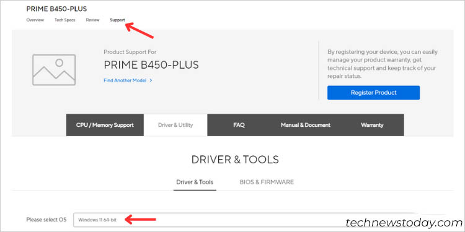Open Manual & Document tab

(306, 125)
